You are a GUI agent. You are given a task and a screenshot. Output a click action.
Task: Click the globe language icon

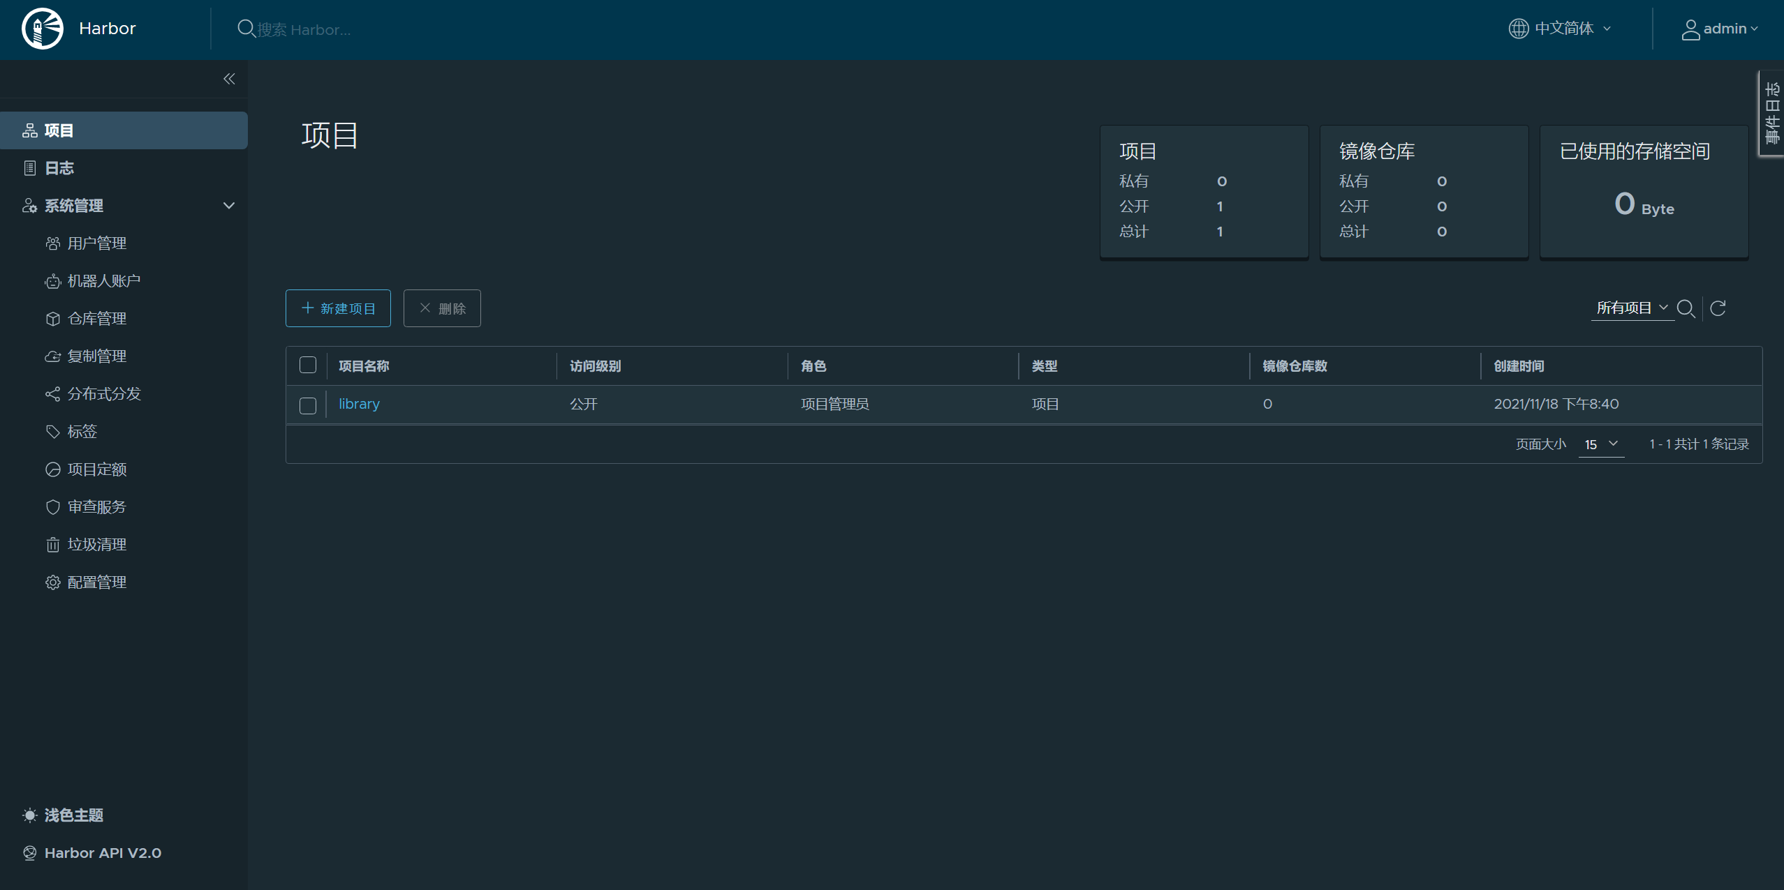click(1518, 29)
